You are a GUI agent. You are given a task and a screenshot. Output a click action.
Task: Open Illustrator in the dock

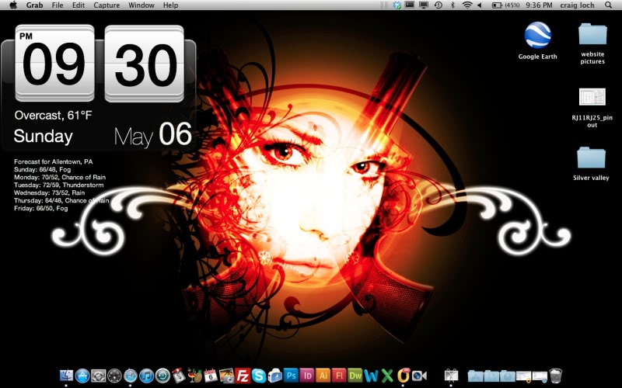(x=323, y=376)
